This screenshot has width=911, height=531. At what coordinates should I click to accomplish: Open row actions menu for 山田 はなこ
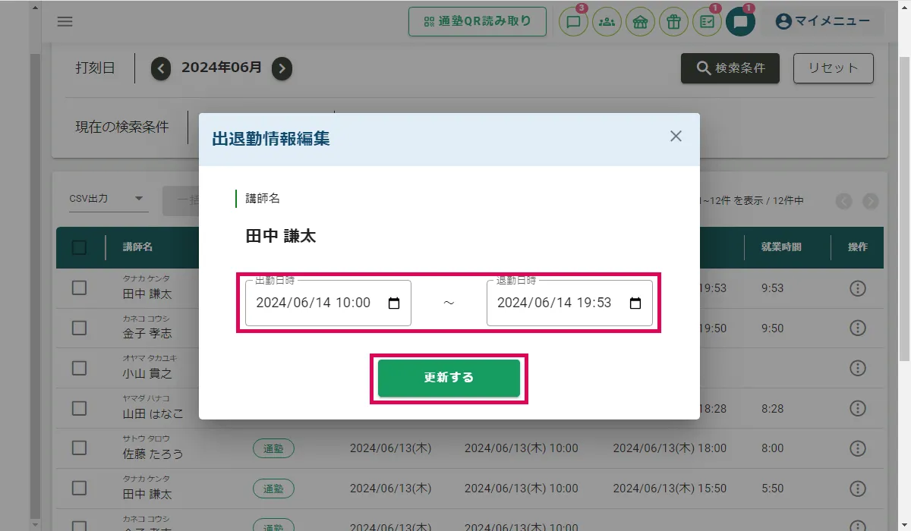click(858, 408)
